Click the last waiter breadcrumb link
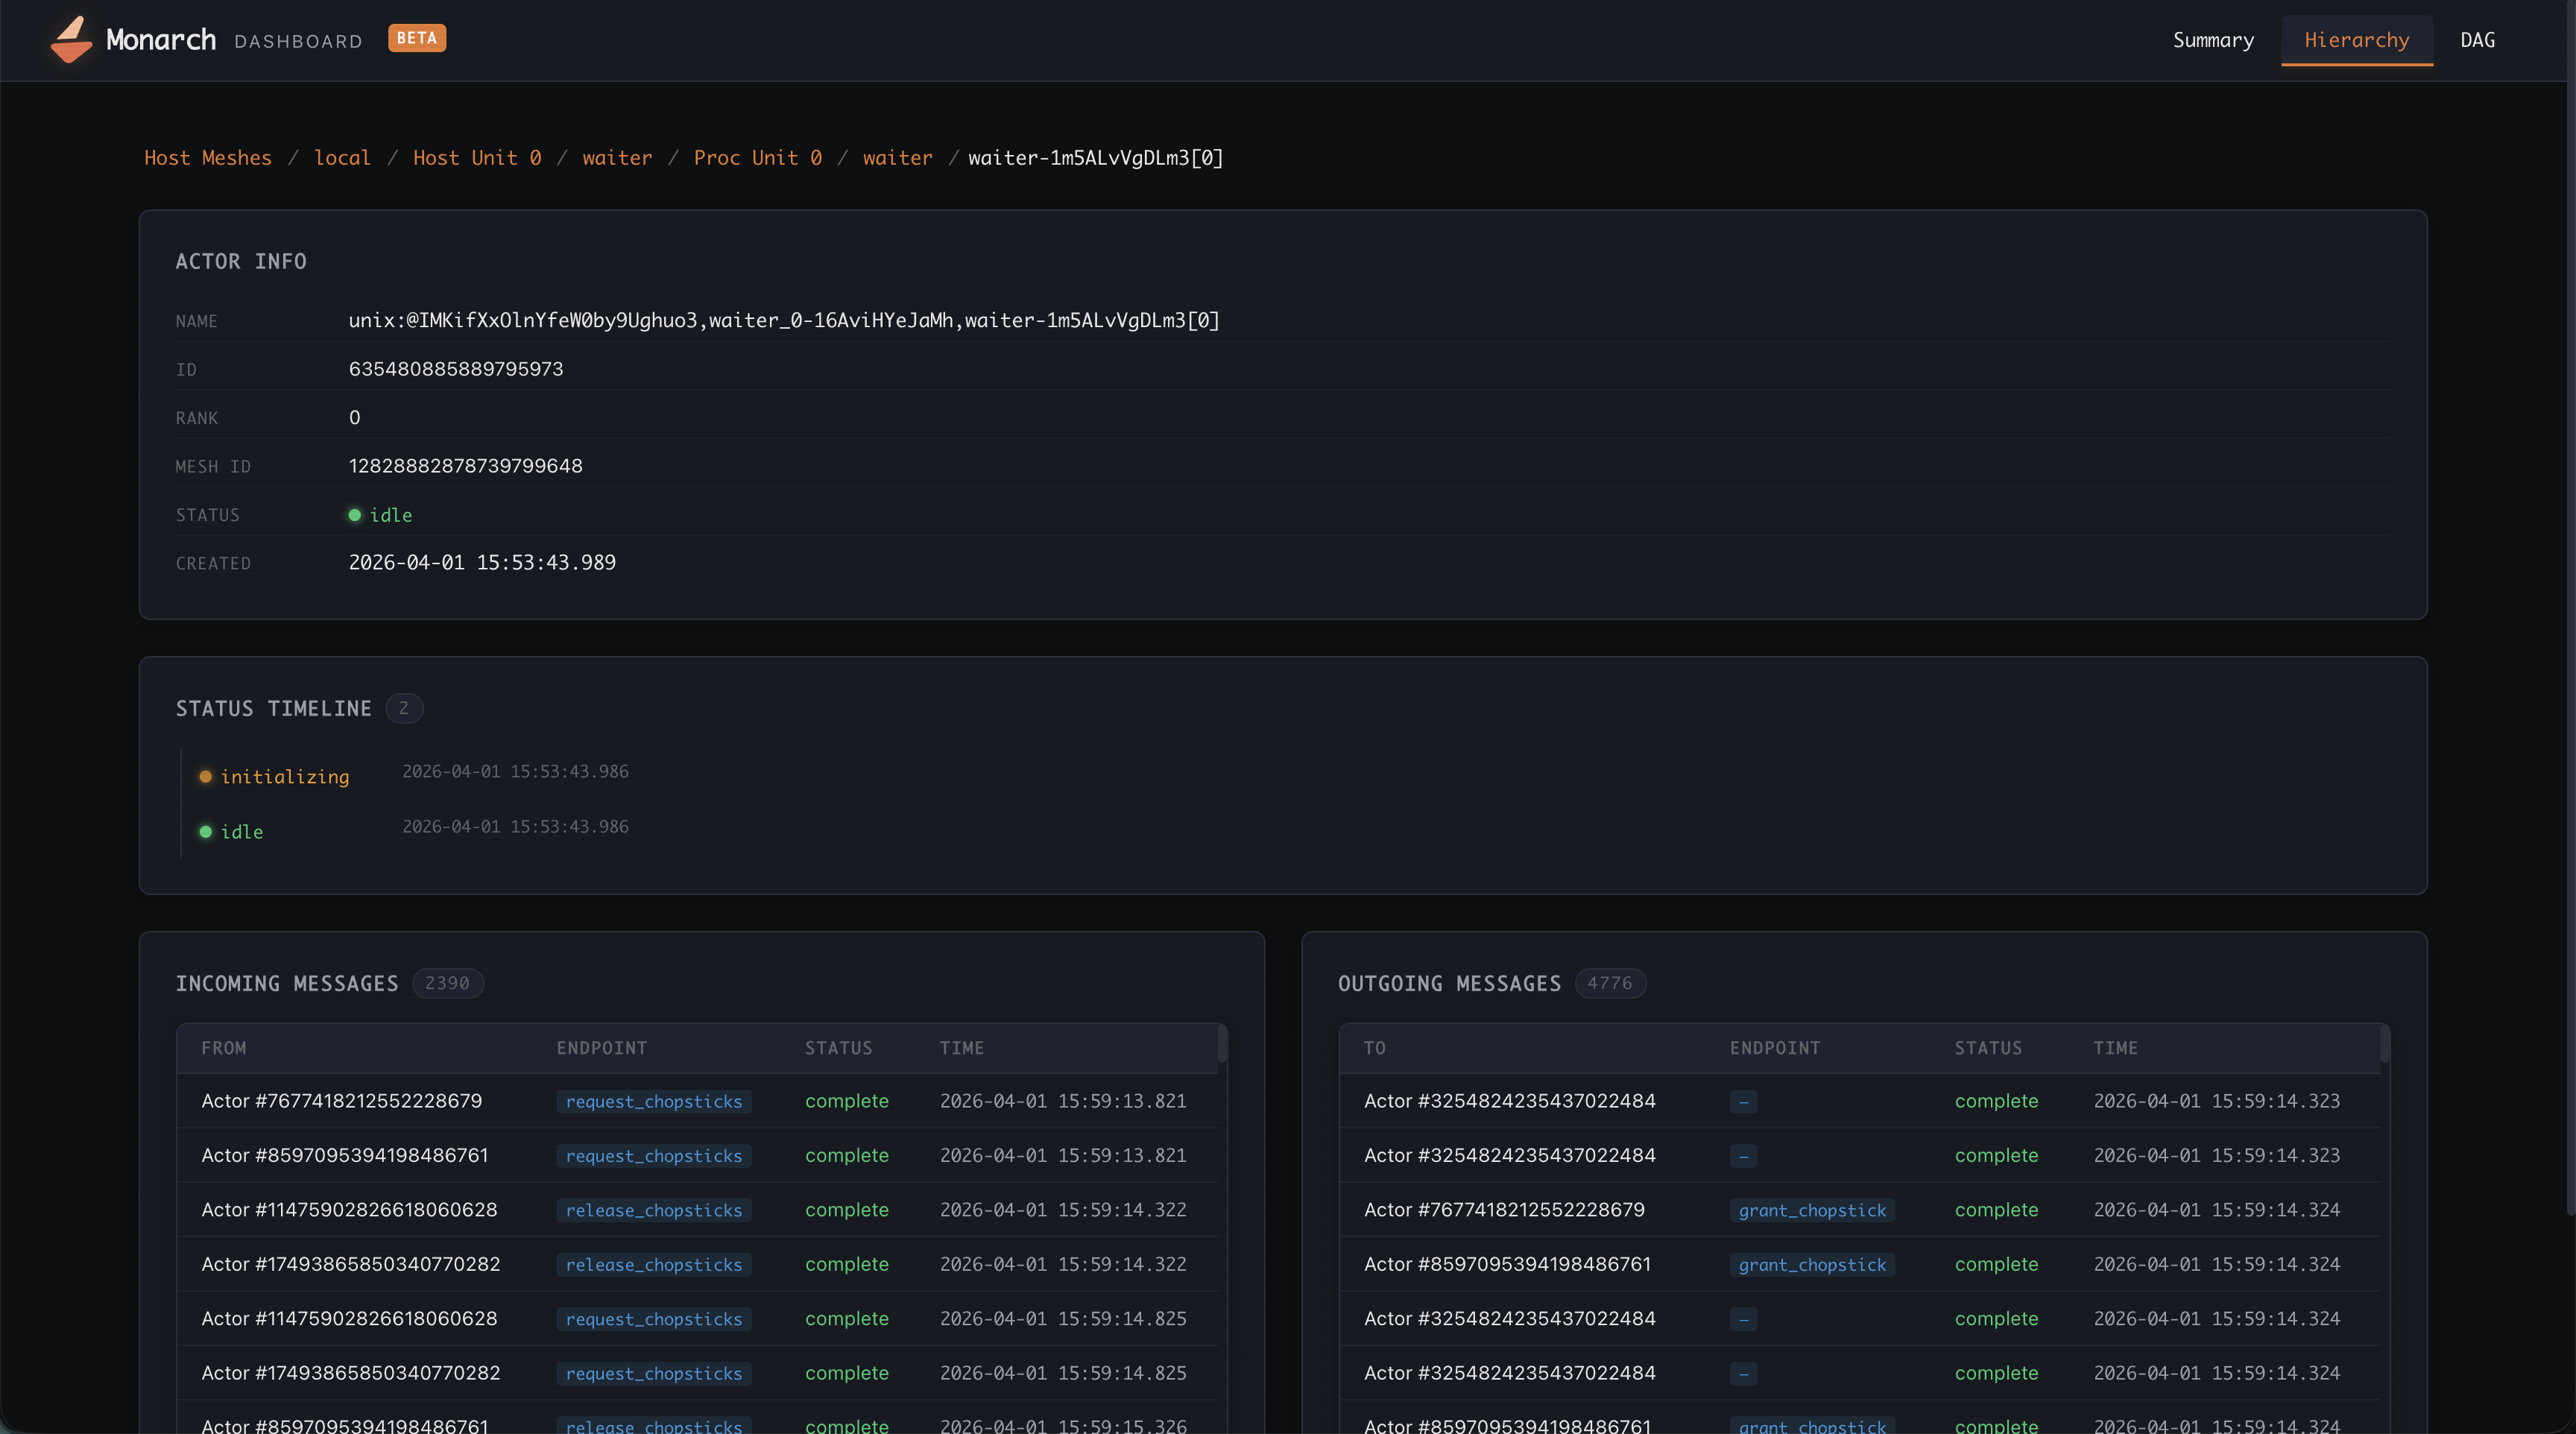Viewport: 2576px width, 1434px height. [x=897, y=158]
